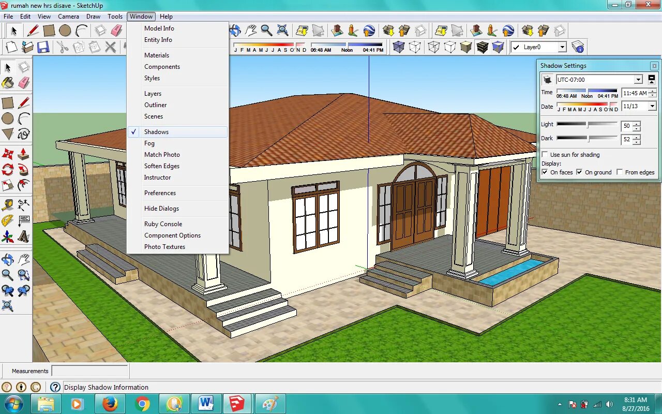This screenshot has width=662, height=414.
Task: Open the Draw menu
Action: (93, 17)
